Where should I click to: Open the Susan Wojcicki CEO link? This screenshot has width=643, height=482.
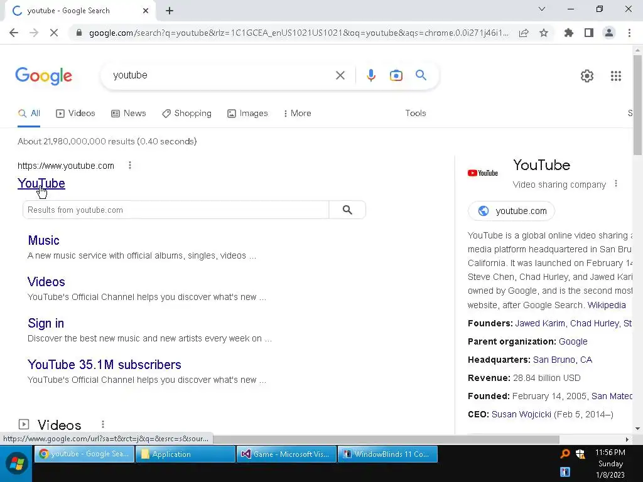pos(521,414)
